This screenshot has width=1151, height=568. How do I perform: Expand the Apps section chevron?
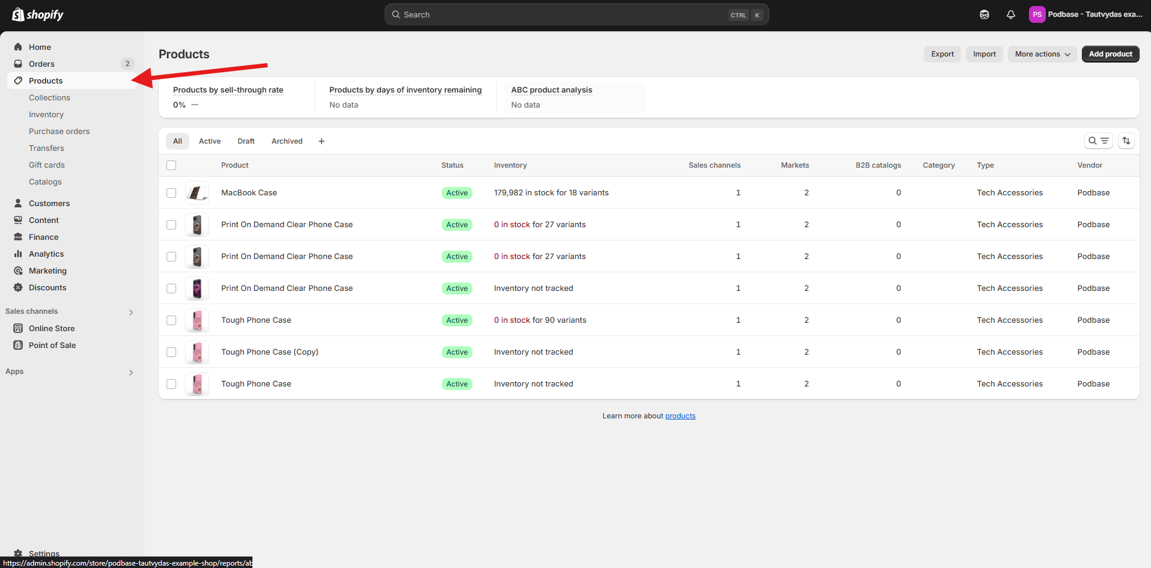pos(131,372)
